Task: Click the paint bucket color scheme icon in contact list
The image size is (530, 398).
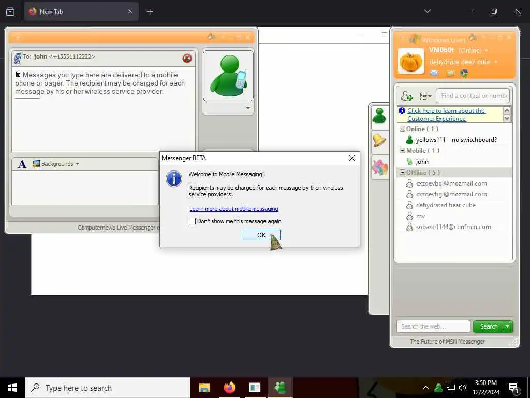Action: pyautogui.click(x=473, y=37)
